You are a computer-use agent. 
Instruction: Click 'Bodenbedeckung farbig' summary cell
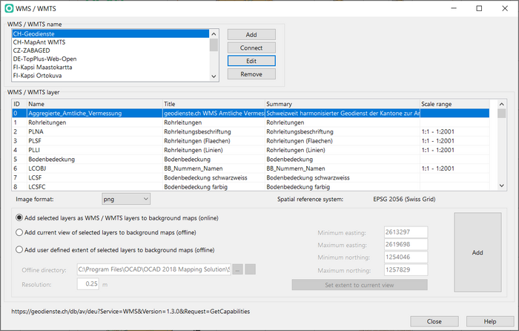point(343,187)
